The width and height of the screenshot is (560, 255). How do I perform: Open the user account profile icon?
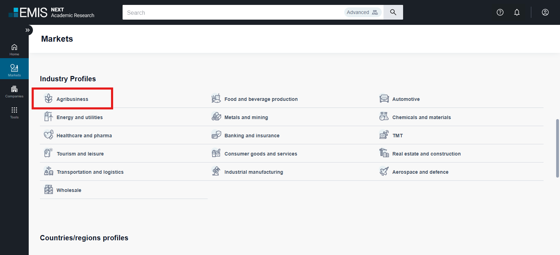click(x=545, y=12)
